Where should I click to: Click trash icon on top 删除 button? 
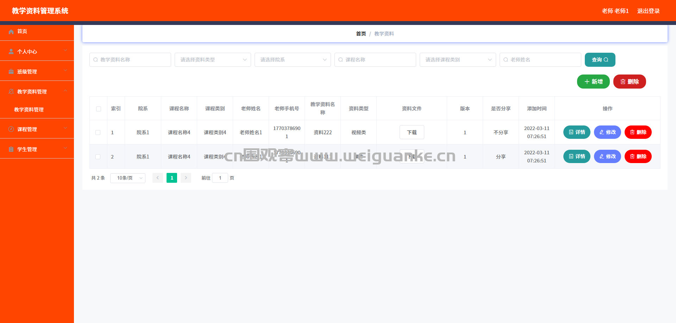coord(623,82)
